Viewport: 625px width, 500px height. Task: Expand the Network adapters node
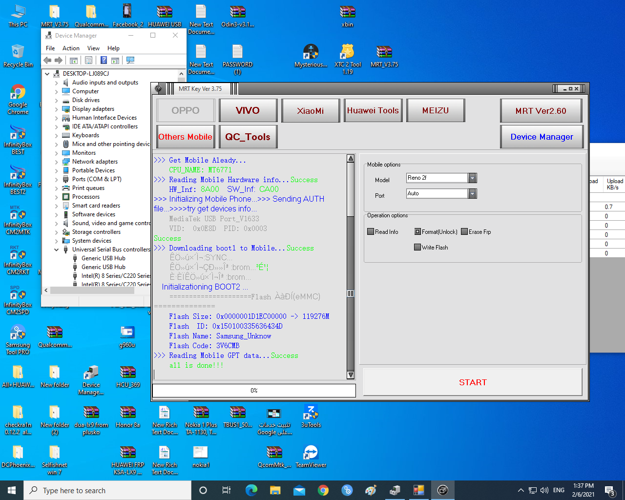click(57, 162)
